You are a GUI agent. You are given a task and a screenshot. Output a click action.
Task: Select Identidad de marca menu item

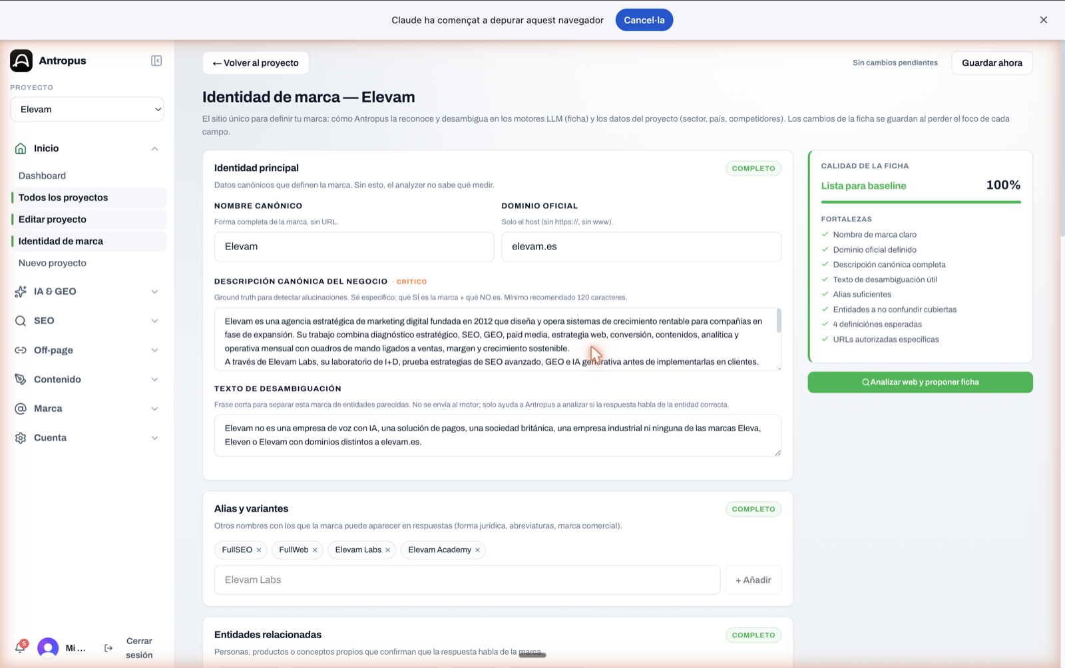[x=89, y=242]
